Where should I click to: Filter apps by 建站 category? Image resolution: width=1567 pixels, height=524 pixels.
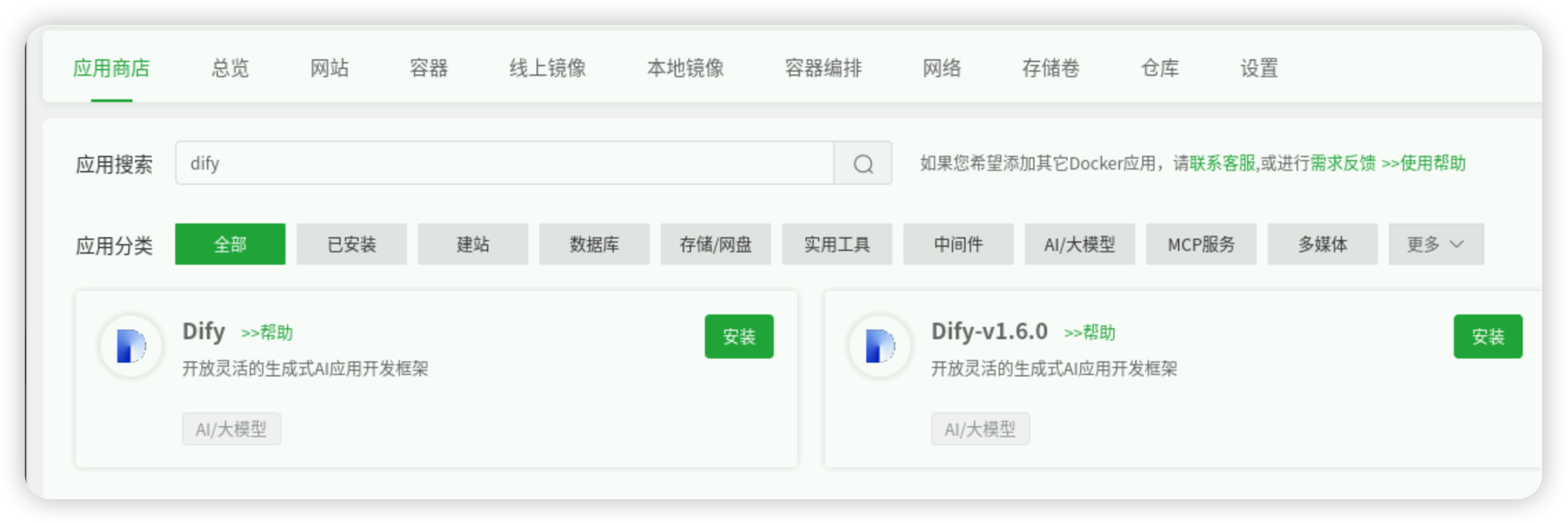[x=473, y=244]
